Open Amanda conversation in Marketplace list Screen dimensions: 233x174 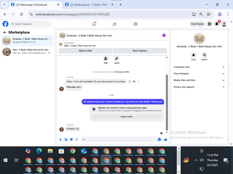point(27,41)
